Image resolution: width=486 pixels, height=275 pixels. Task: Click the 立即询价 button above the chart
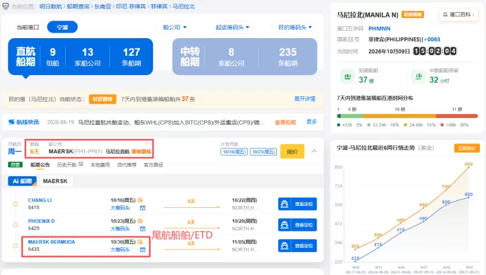click(467, 148)
